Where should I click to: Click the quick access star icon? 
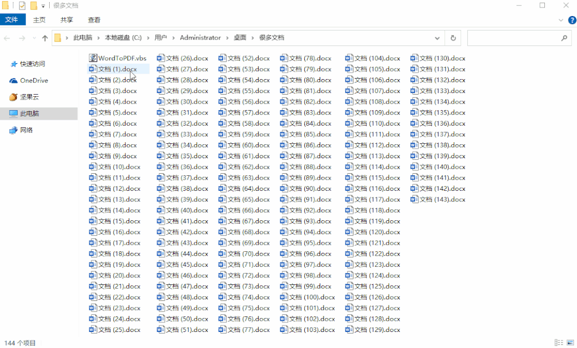[14, 64]
